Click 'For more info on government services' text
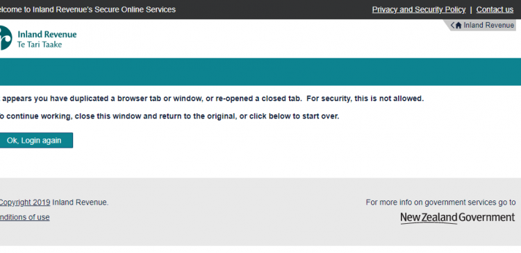The width and height of the screenshot is (521, 253). pos(440,202)
